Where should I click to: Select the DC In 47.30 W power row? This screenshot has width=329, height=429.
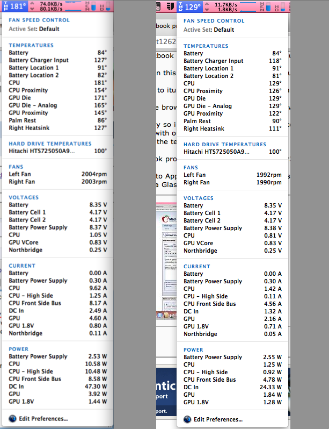[x=57, y=387]
